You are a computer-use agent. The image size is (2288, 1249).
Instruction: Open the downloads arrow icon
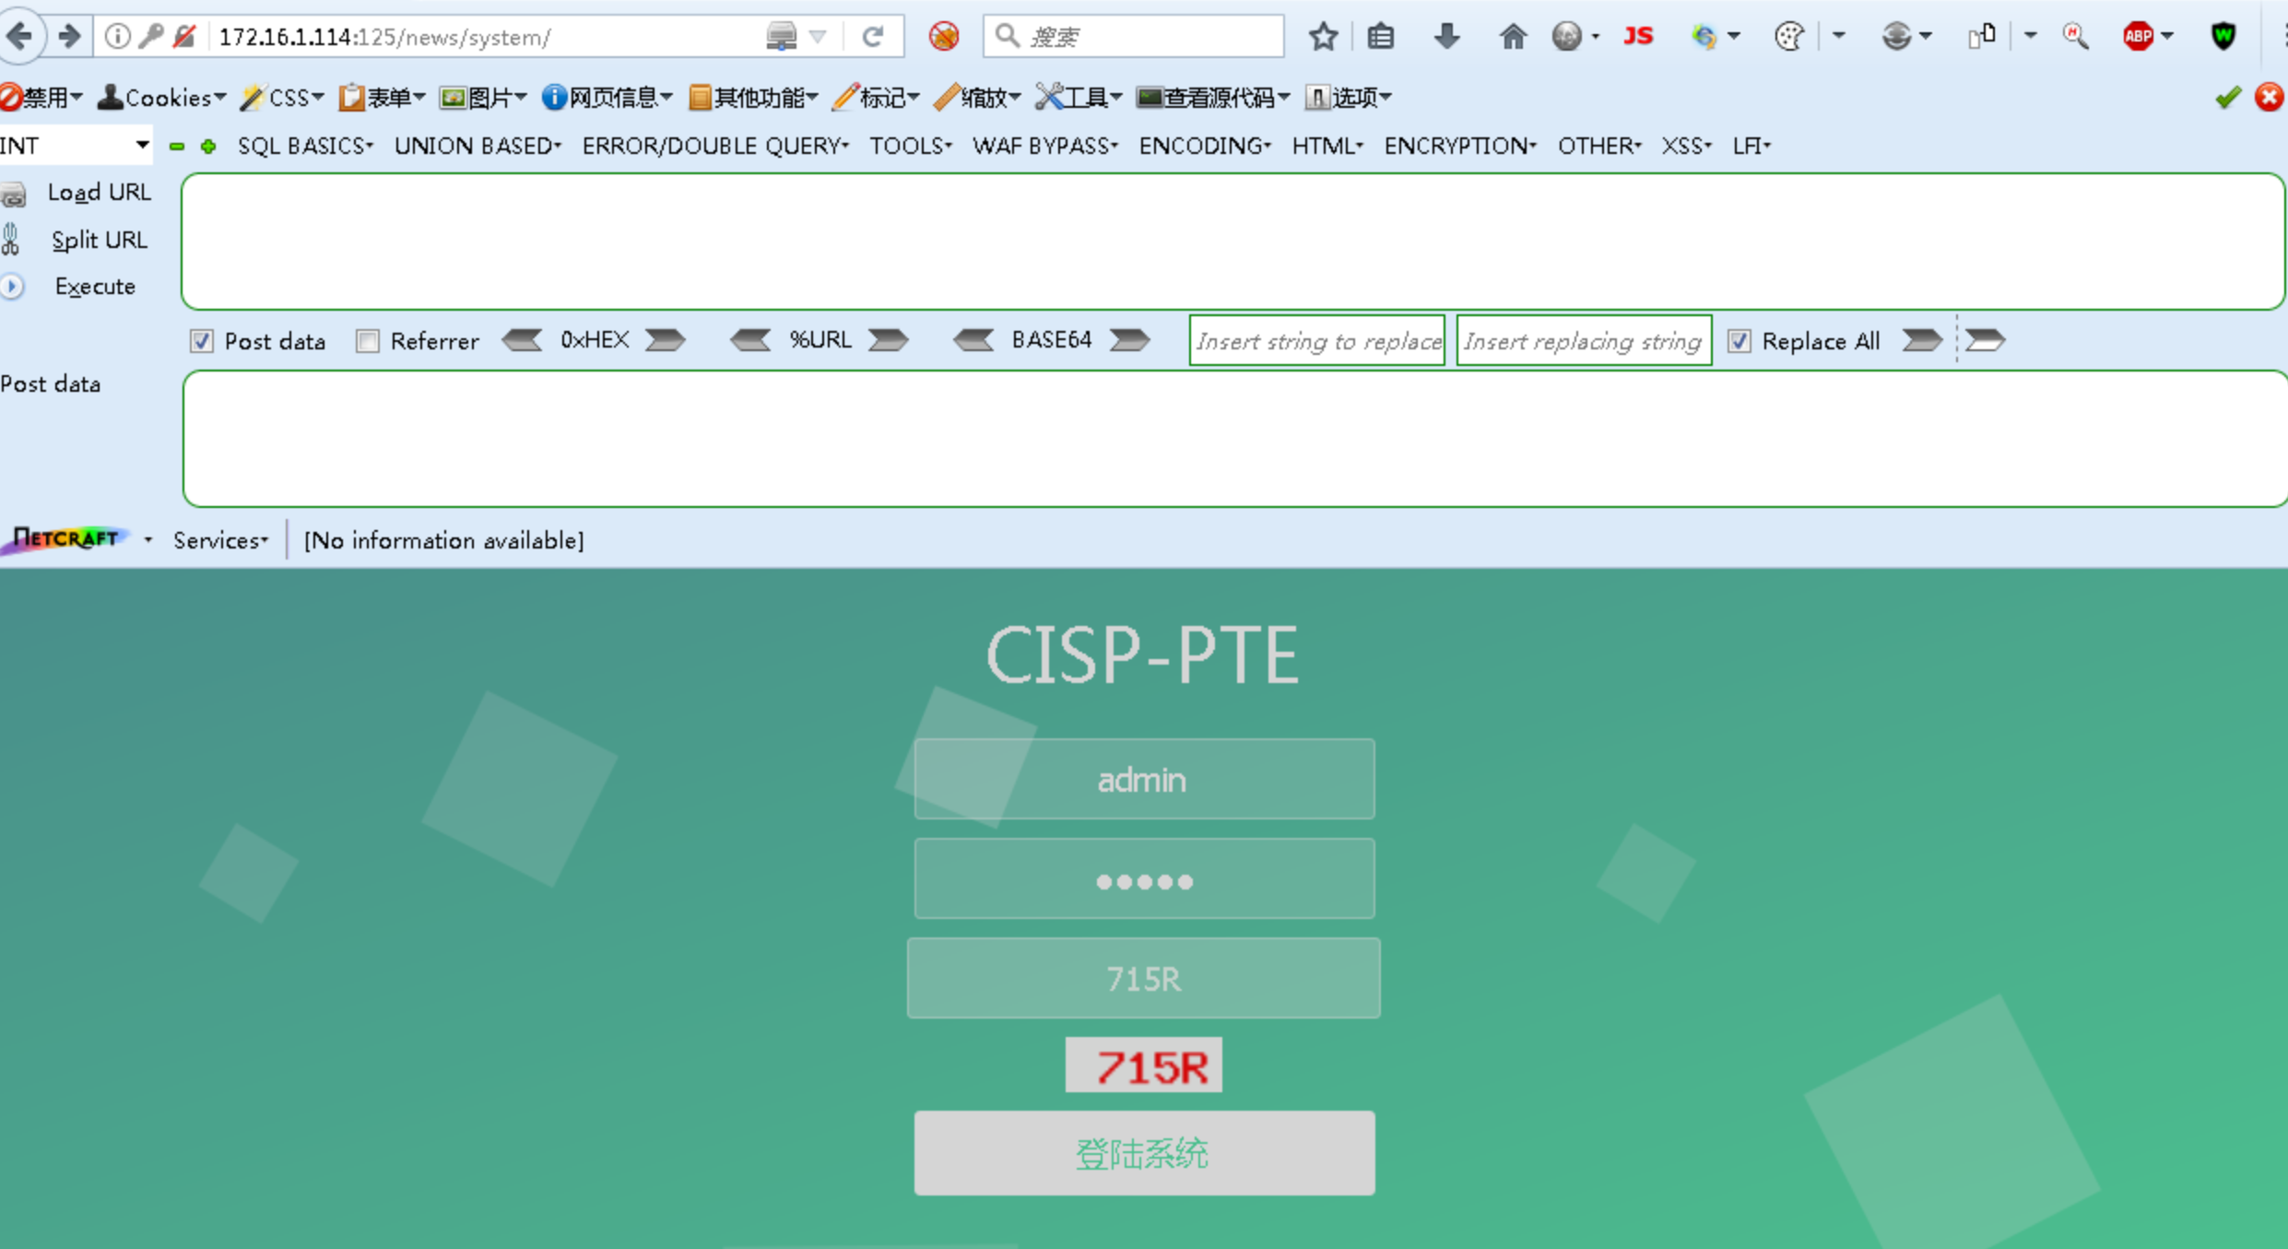coord(1446,37)
